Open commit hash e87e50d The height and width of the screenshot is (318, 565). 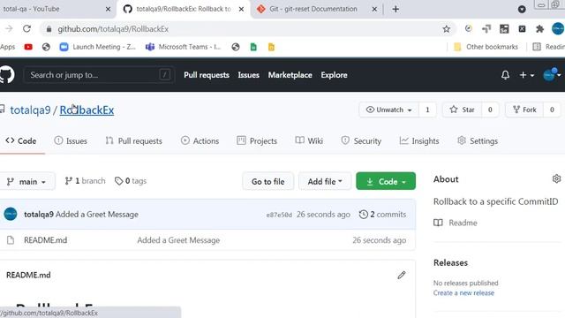click(279, 215)
